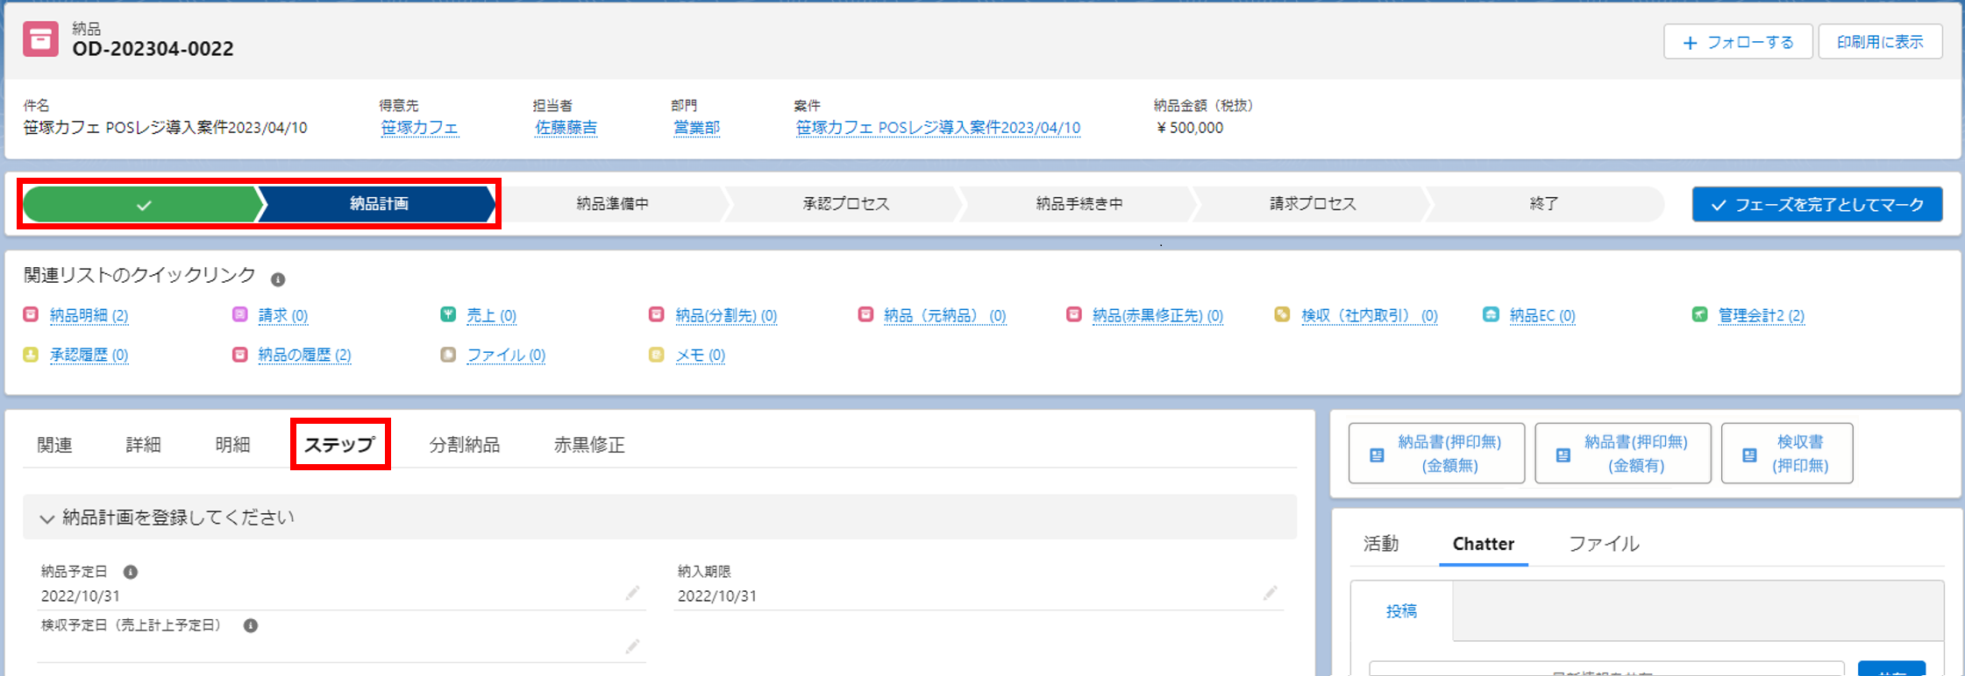1965x676 pixels.
Task: Click pencil edit icon for 納入期限
Action: (x=1270, y=594)
